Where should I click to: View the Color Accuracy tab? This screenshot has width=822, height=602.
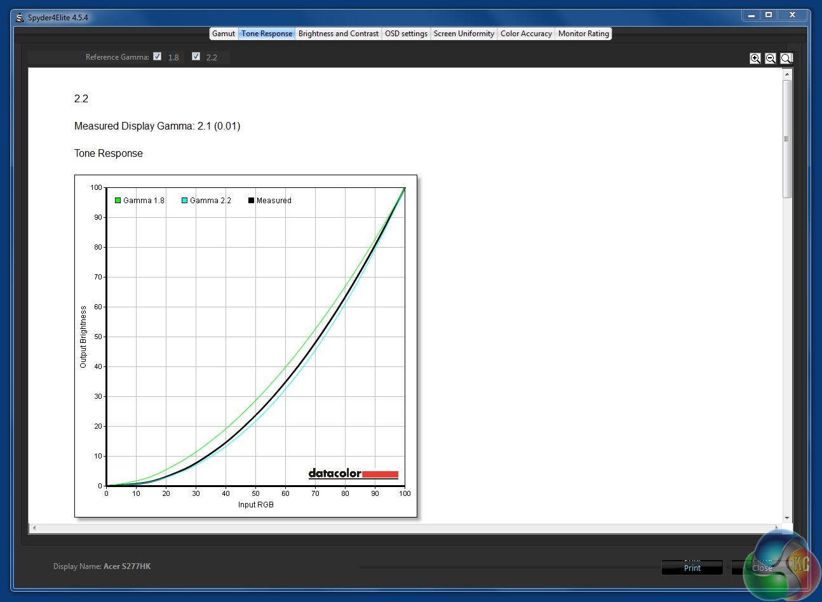tap(526, 34)
